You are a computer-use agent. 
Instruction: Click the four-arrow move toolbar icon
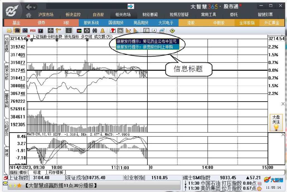[x=50, y=31]
